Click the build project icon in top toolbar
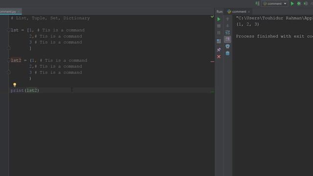This screenshot has width=313, height=176. (x=258, y=3)
